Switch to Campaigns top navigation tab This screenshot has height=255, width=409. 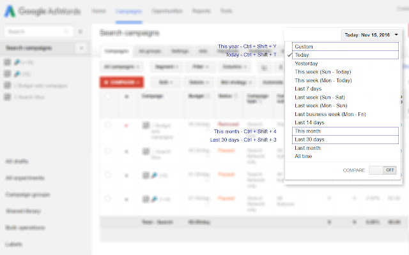point(128,11)
